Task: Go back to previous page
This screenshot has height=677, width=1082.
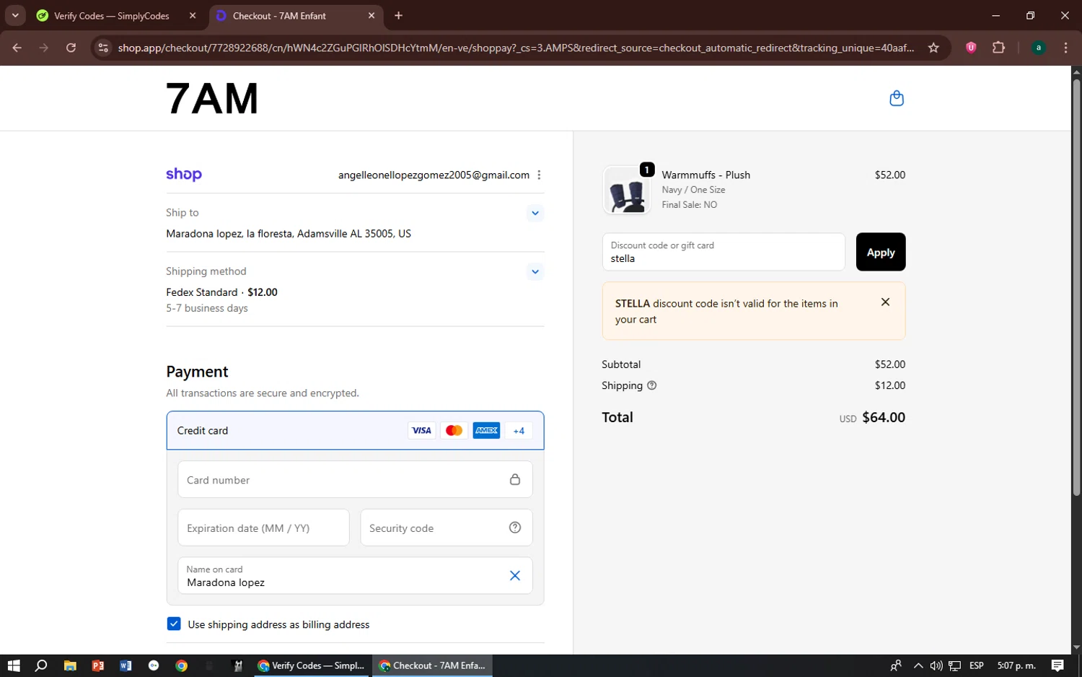Action: [x=17, y=48]
